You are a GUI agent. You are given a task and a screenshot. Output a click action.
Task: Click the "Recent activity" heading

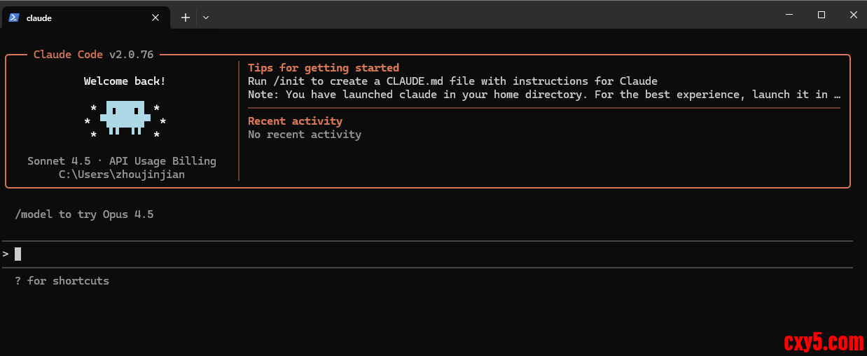point(295,121)
